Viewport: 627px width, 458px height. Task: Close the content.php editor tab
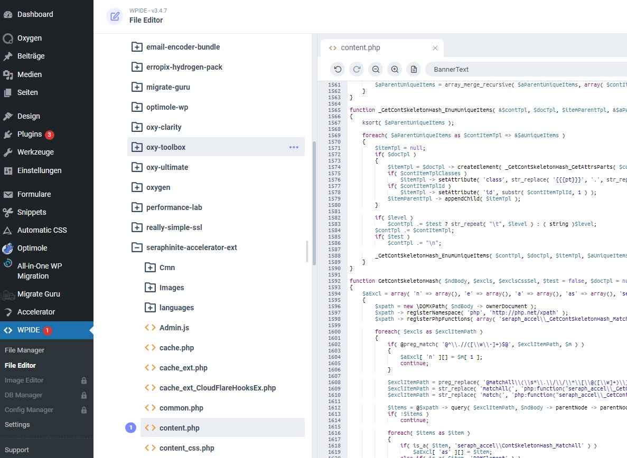click(435, 47)
